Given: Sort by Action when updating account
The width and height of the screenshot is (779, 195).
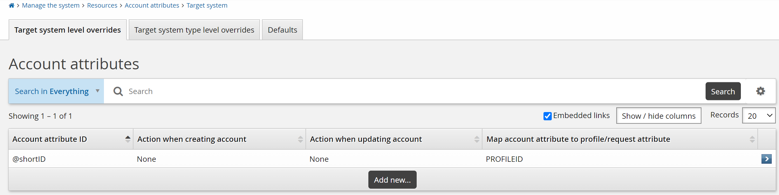Looking at the screenshot, I should click(x=477, y=139).
